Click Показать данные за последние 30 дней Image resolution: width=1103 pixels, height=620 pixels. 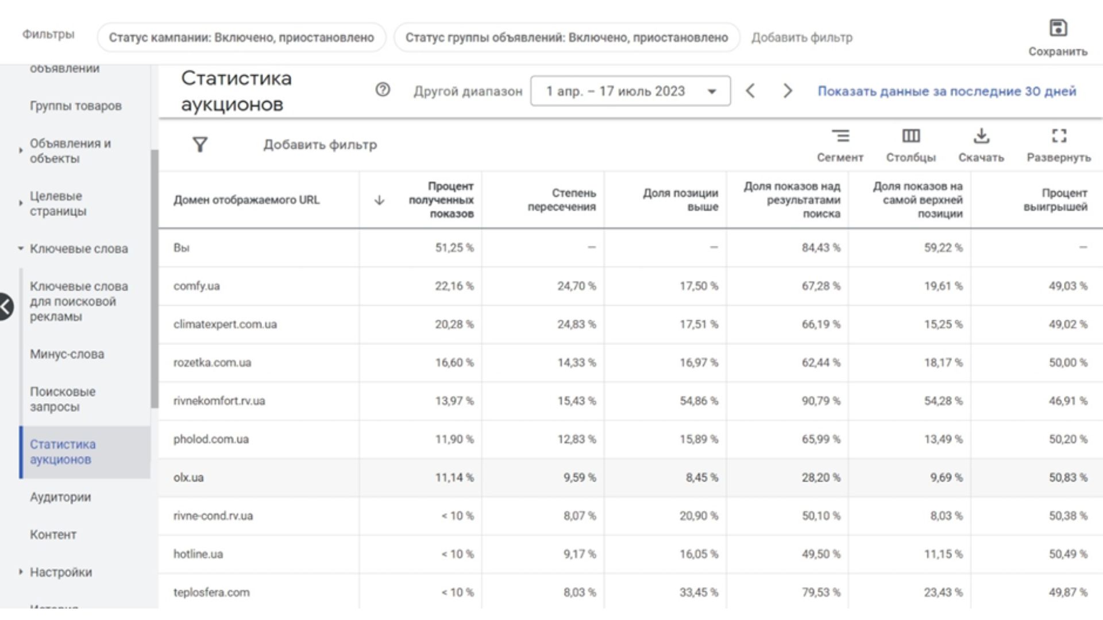(x=947, y=91)
